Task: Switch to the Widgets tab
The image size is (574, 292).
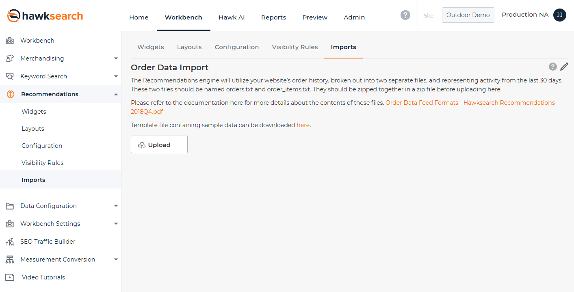Action: pyautogui.click(x=151, y=47)
